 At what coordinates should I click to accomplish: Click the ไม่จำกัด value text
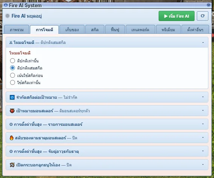70,97
